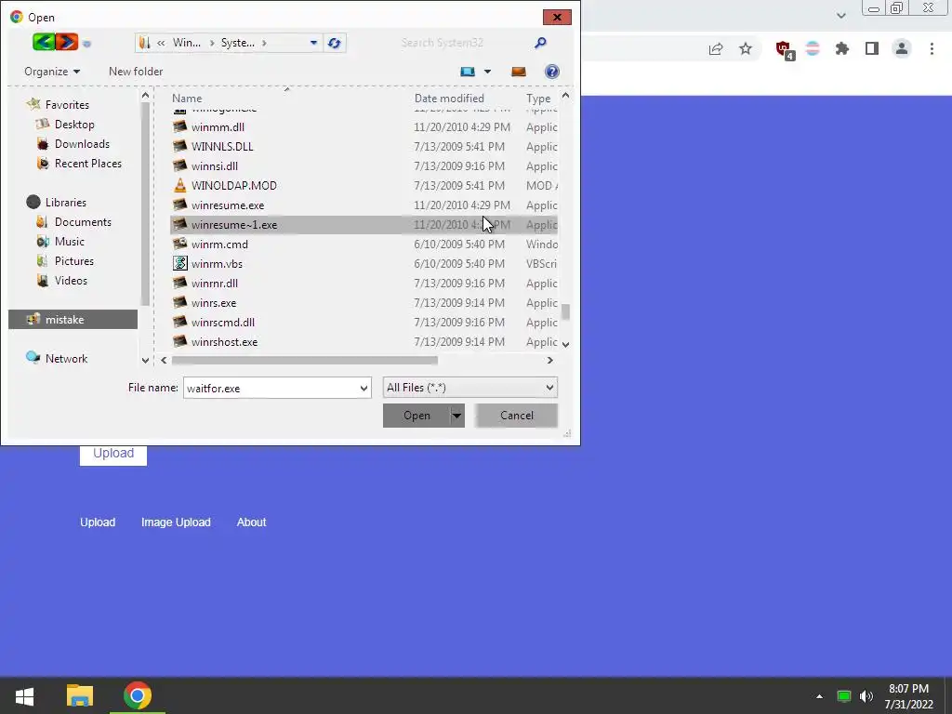This screenshot has height=714, width=952.
Task: Open Chrome's share page icon
Action: (x=716, y=48)
